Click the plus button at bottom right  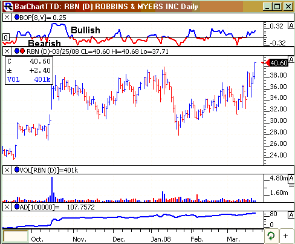point(285,236)
